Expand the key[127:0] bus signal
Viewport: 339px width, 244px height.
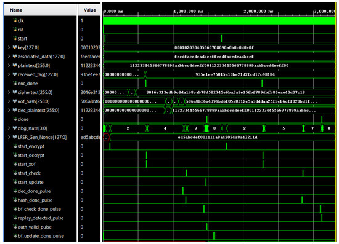(x=9, y=47)
